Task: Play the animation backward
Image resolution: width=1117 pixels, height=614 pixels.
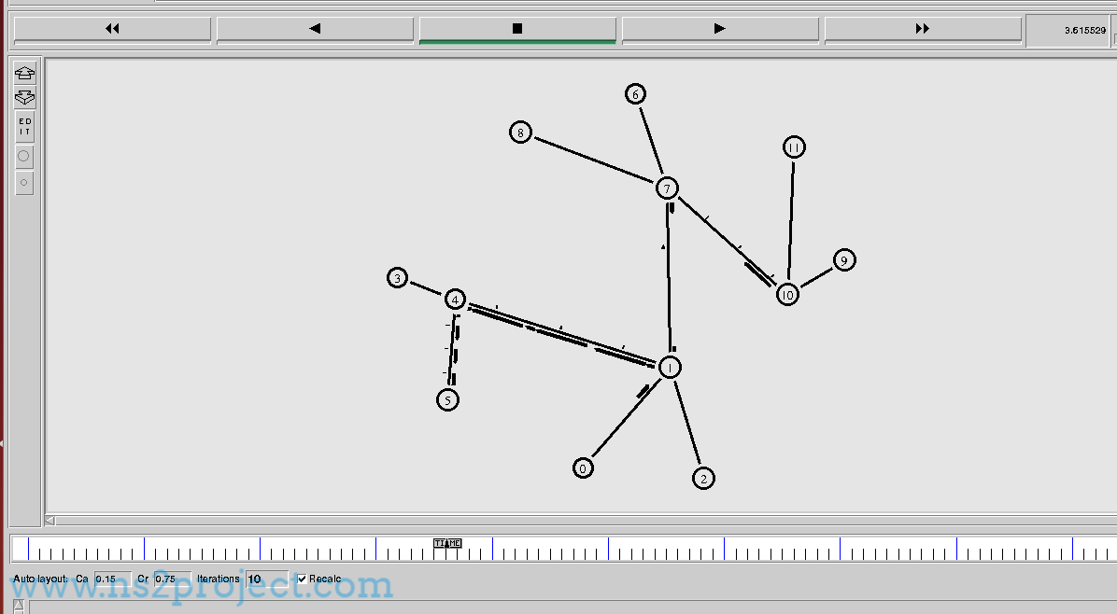Action: [x=315, y=29]
